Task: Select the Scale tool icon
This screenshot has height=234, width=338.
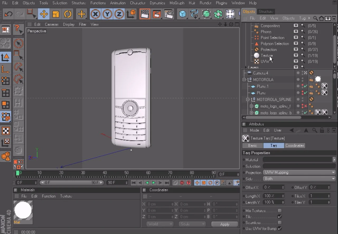Action: [56, 14]
